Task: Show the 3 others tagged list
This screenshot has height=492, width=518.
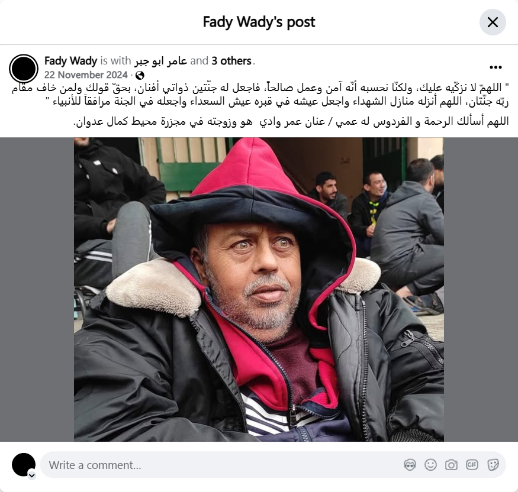Action: click(x=231, y=61)
